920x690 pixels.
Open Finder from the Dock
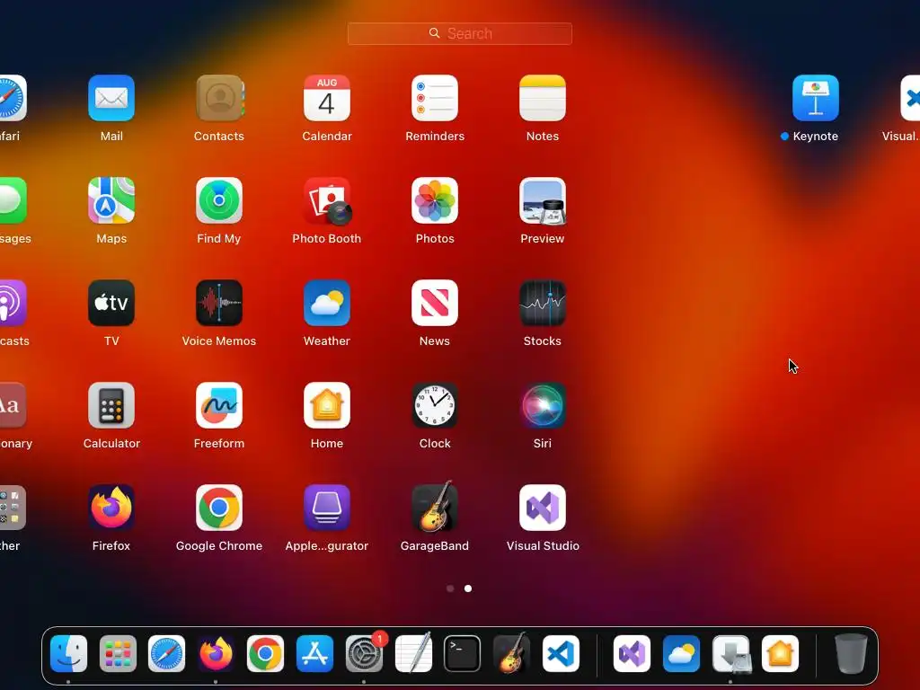click(x=68, y=654)
